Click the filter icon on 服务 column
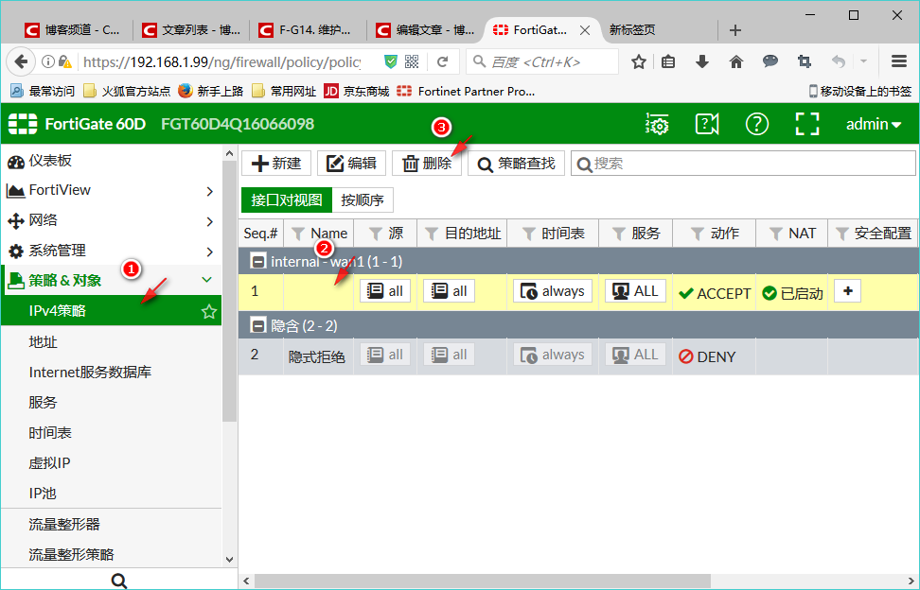This screenshot has width=920, height=590. tap(618, 234)
